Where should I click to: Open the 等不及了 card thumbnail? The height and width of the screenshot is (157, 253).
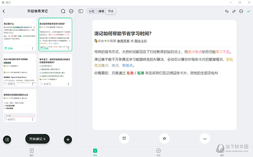coord(55,70)
